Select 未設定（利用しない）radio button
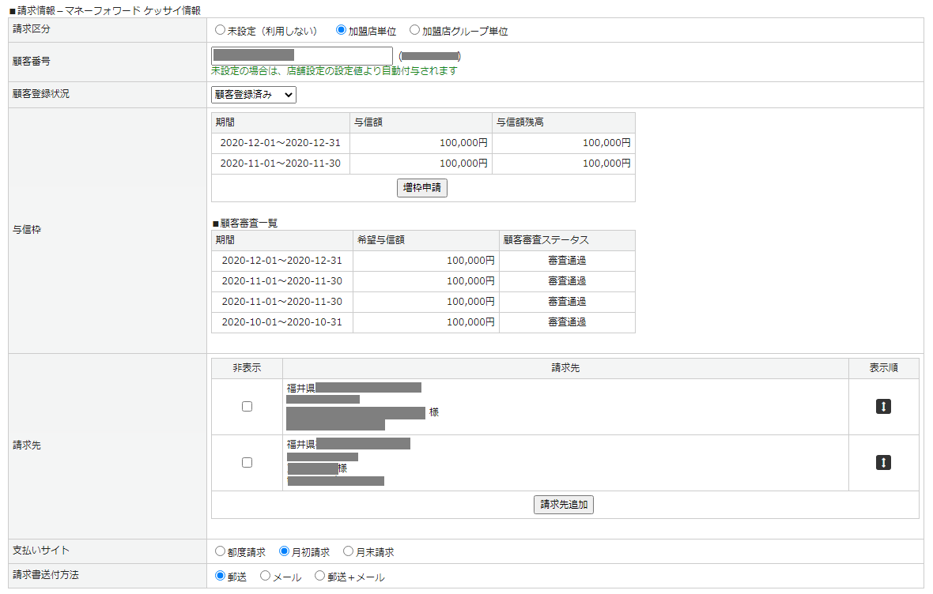933x594 pixels. click(x=220, y=31)
